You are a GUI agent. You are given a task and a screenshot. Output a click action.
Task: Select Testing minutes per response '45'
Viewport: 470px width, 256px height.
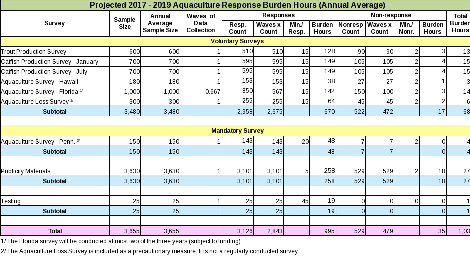[296, 201]
